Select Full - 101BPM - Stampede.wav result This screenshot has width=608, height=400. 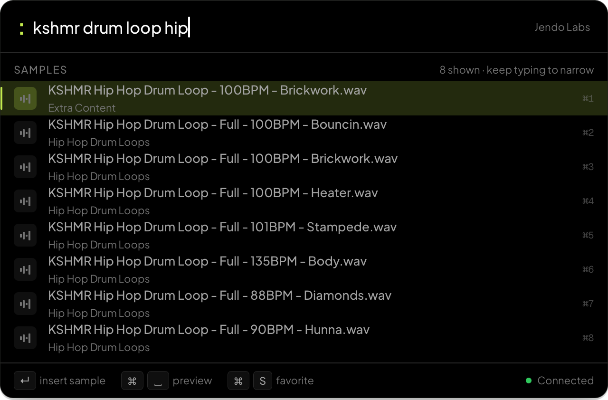pos(304,235)
